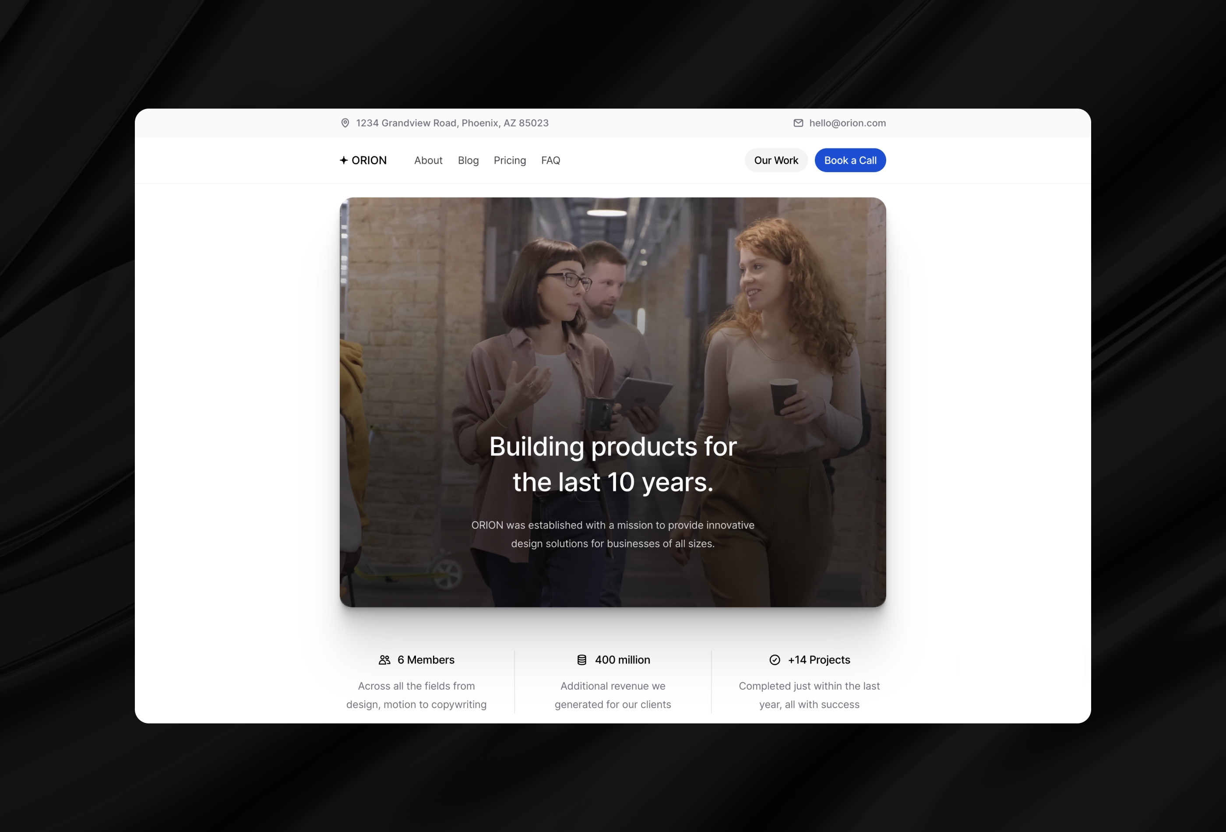The height and width of the screenshot is (832, 1226).
Task: Click the 400 million stat title
Action: click(x=623, y=660)
